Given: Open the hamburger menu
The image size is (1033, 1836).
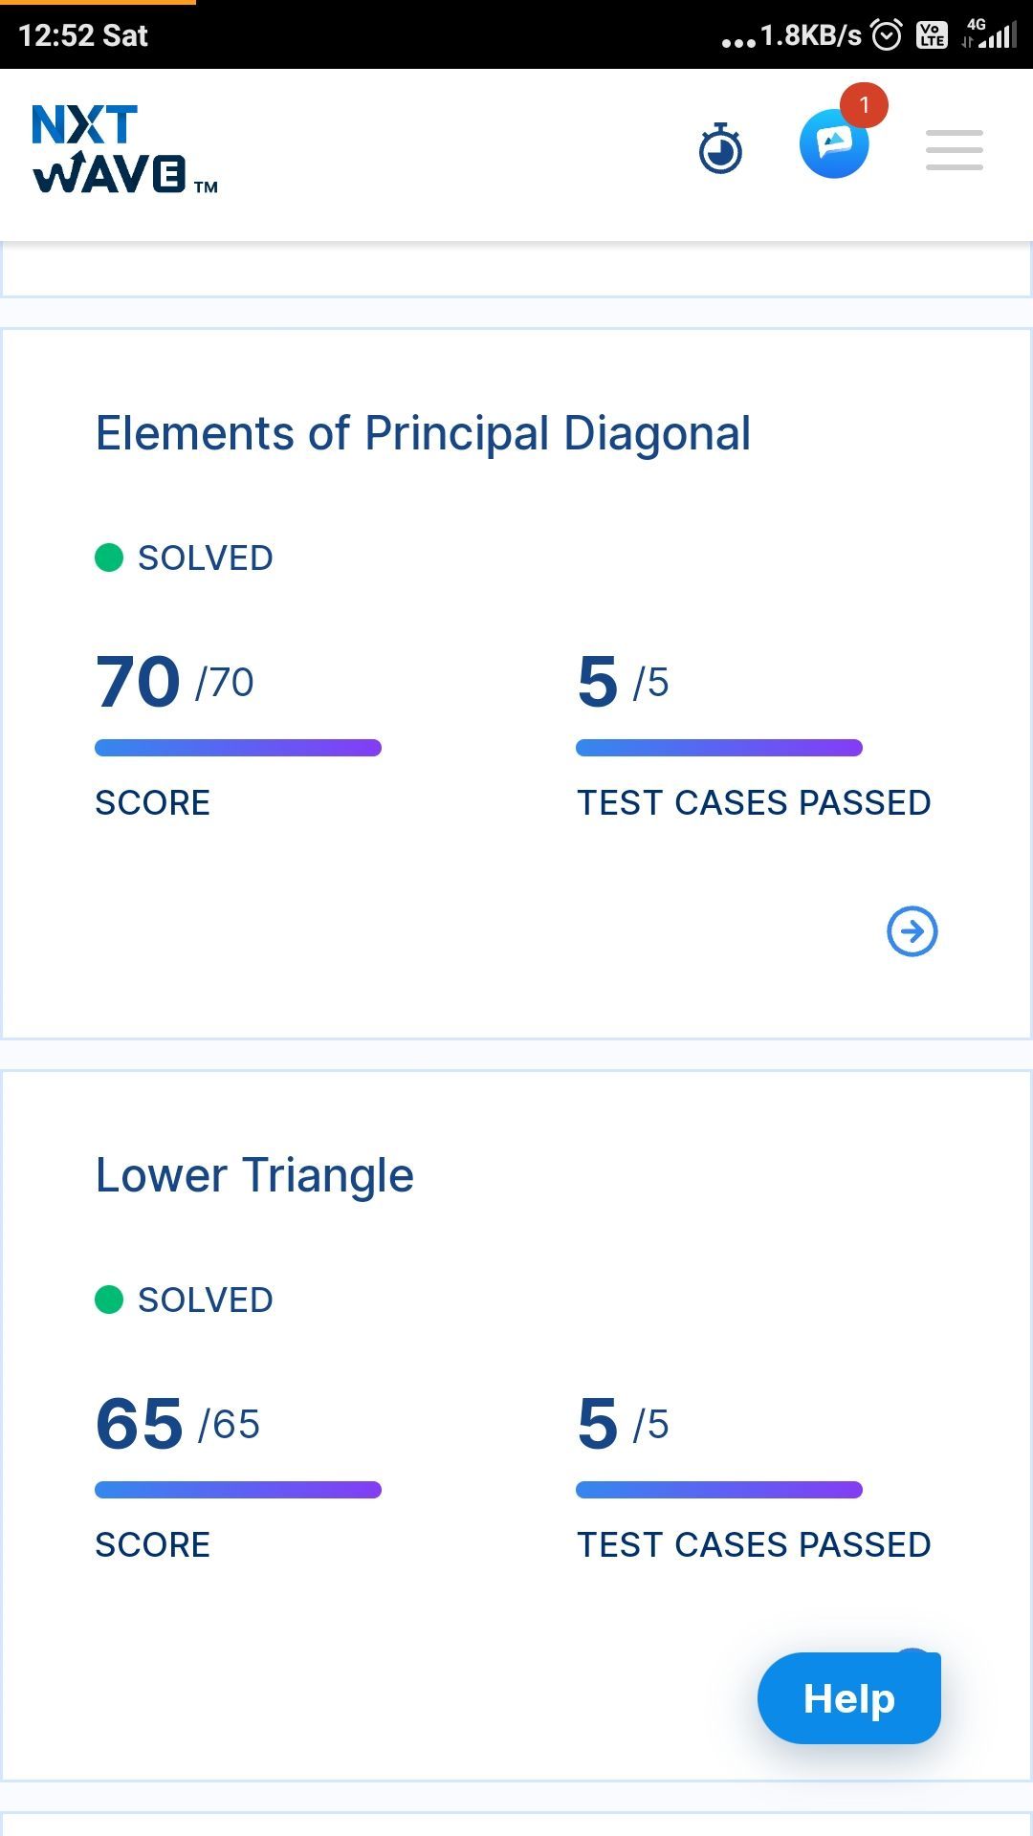Looking at the screenshot, I should 955,150.
